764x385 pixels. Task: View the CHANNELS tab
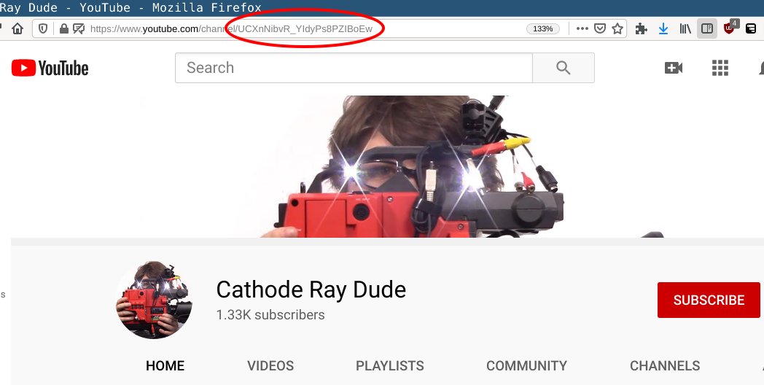(665, 365)
